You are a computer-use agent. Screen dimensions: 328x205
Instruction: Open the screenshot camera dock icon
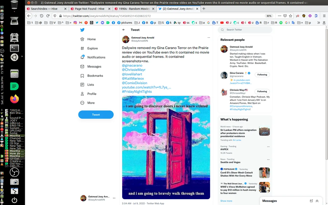point(14,182)
